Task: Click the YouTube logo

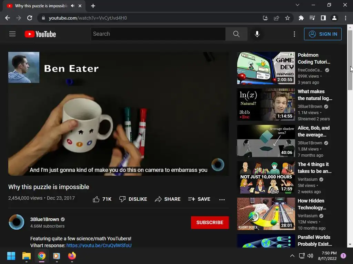Action: tap(40, 34)
